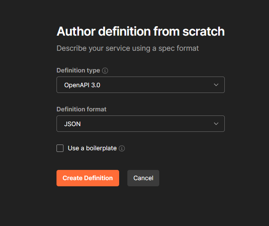
Task: Click the Create Definition button
Action: [x=88, y=178]
